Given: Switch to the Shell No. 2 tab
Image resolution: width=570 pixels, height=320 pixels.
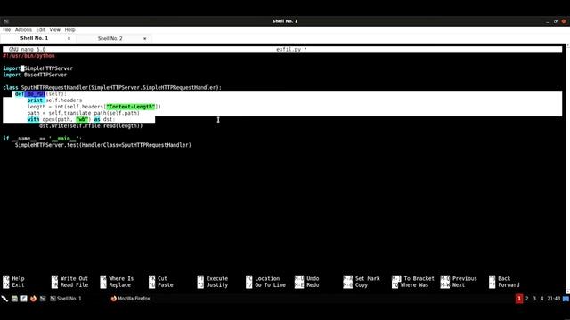Looking at the screenshot, I should (x=110, y=38).
